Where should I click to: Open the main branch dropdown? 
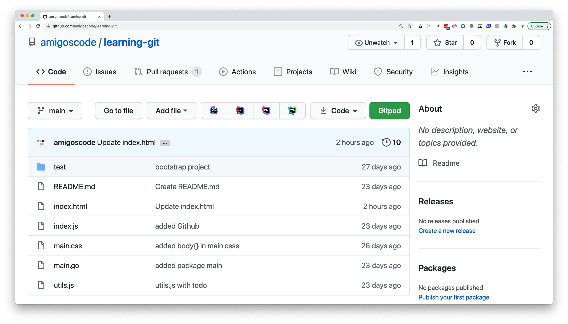coord(55,111)
